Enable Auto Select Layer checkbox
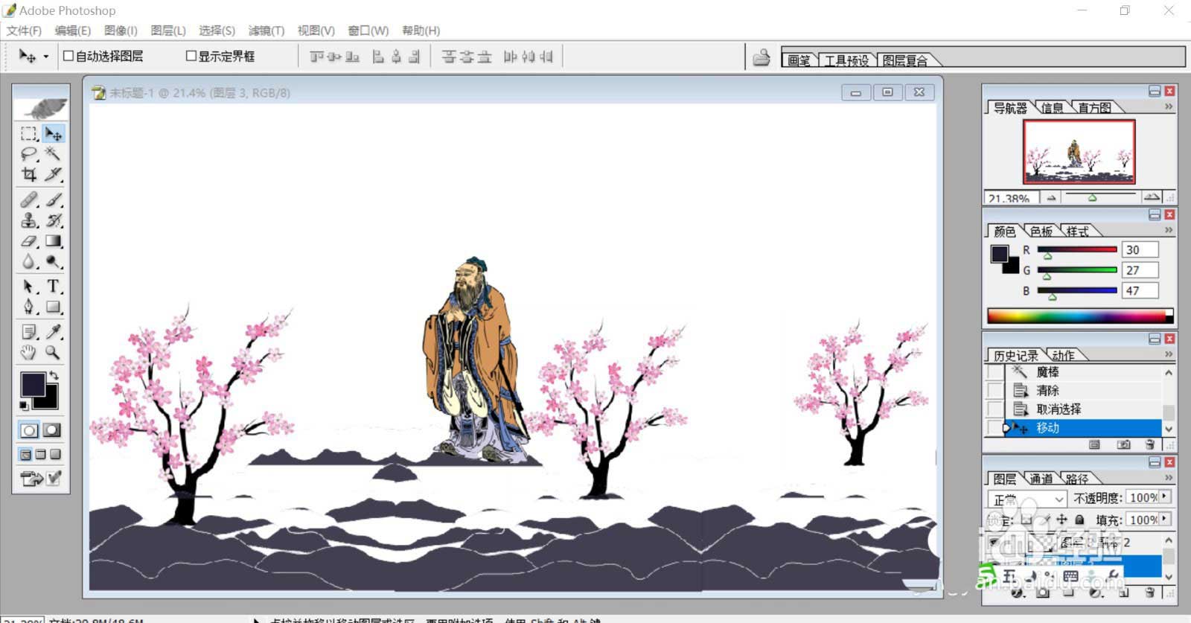Viewport: 1191px width, 623px height. 68,56
